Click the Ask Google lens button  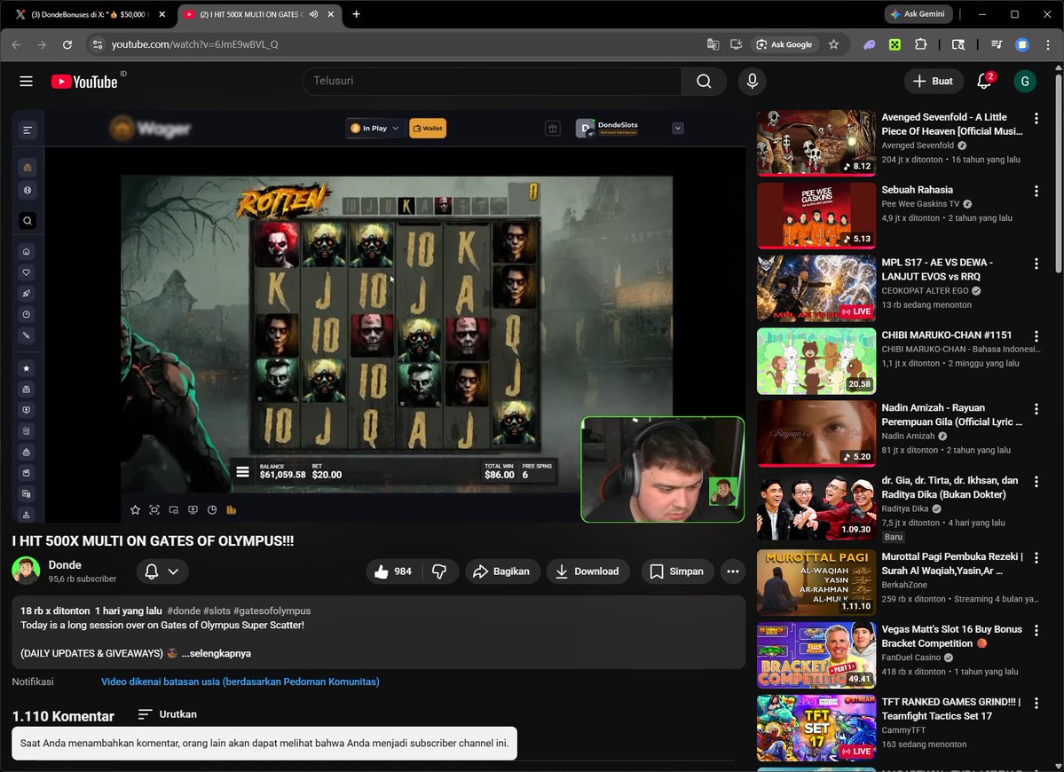[x=784, y=44]
